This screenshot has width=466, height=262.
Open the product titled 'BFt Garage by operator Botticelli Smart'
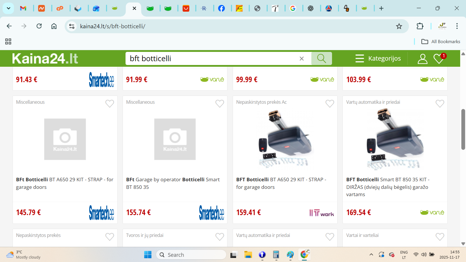click(x=173, y=183)
